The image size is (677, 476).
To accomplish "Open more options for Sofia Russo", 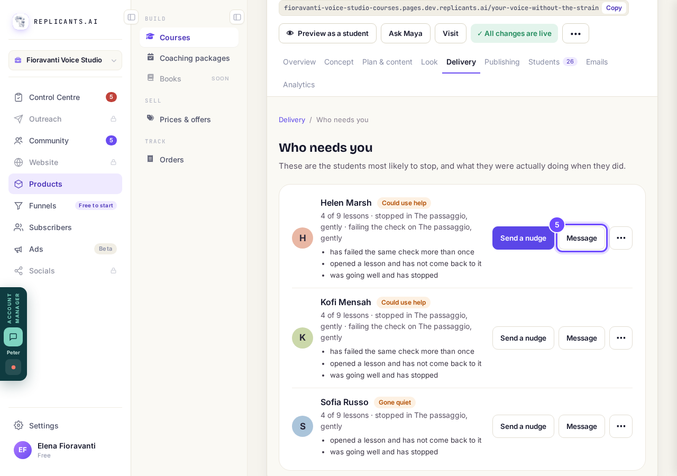I will (x=621, y=426).
